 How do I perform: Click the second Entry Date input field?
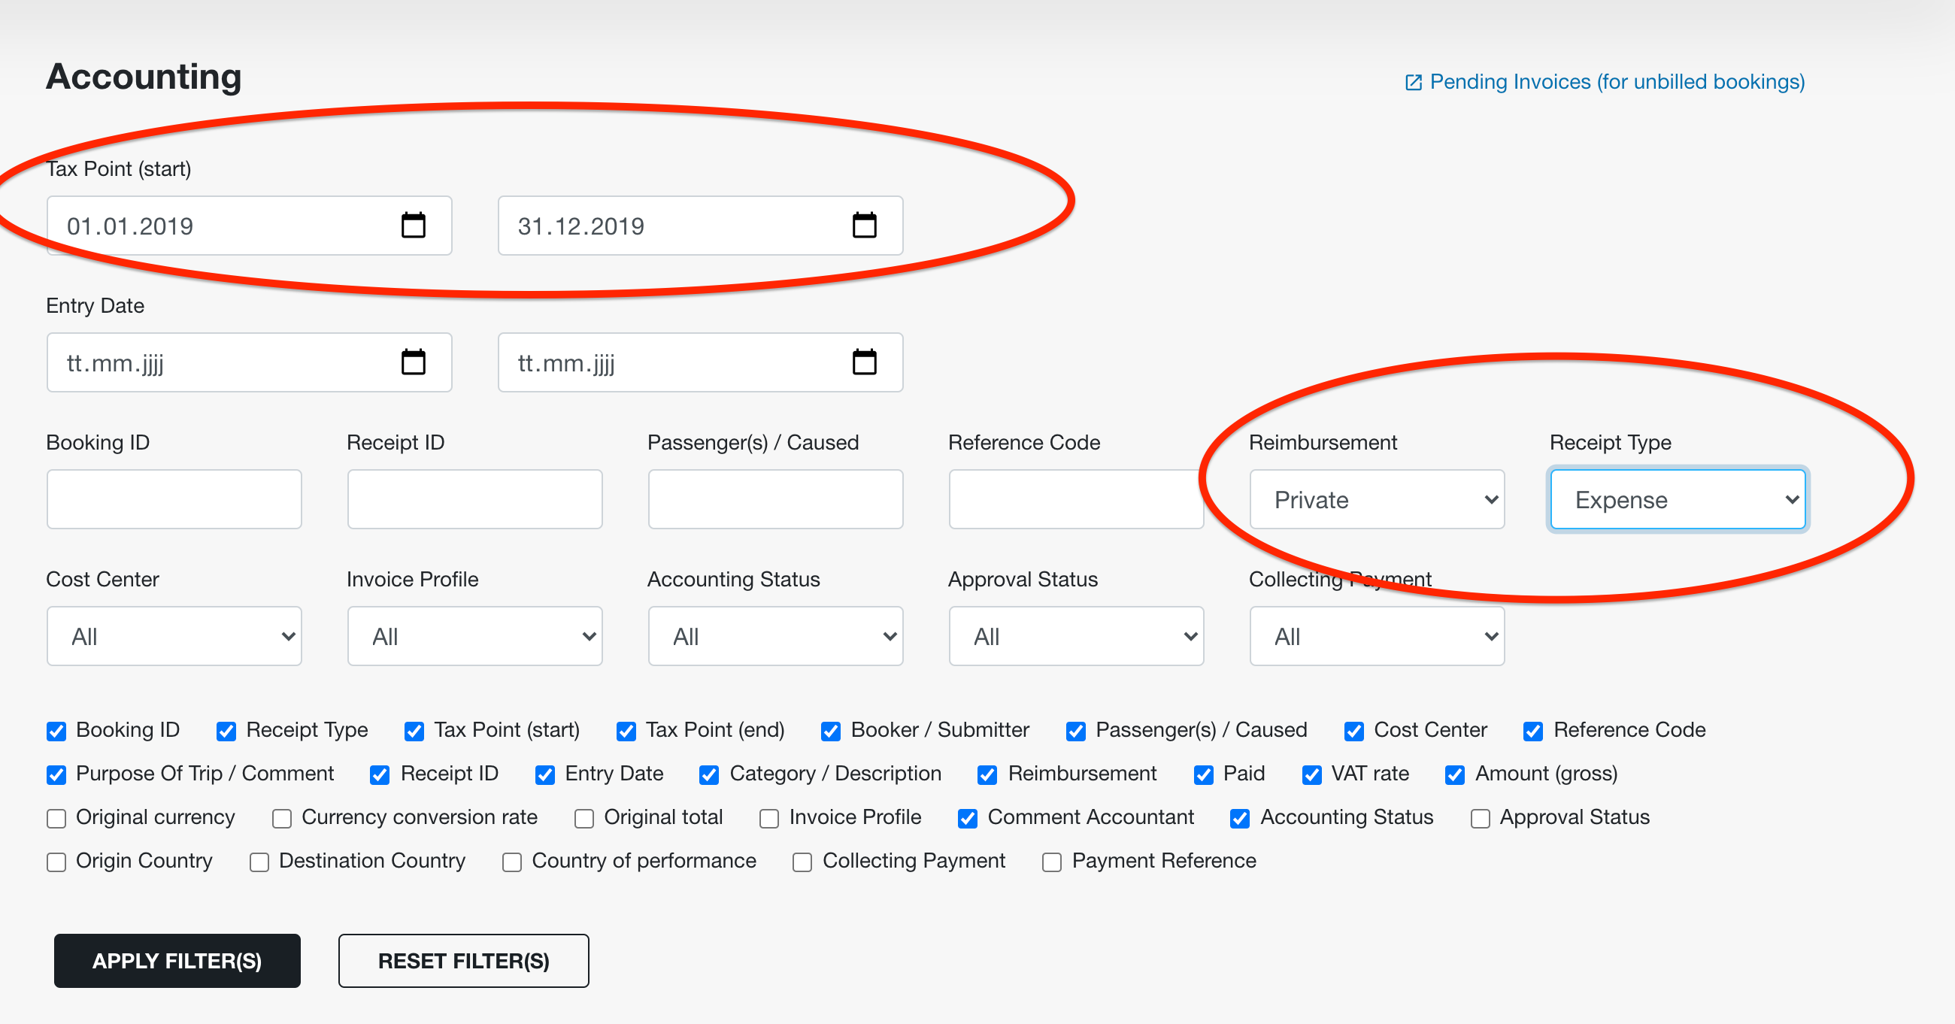pos(700,362)
